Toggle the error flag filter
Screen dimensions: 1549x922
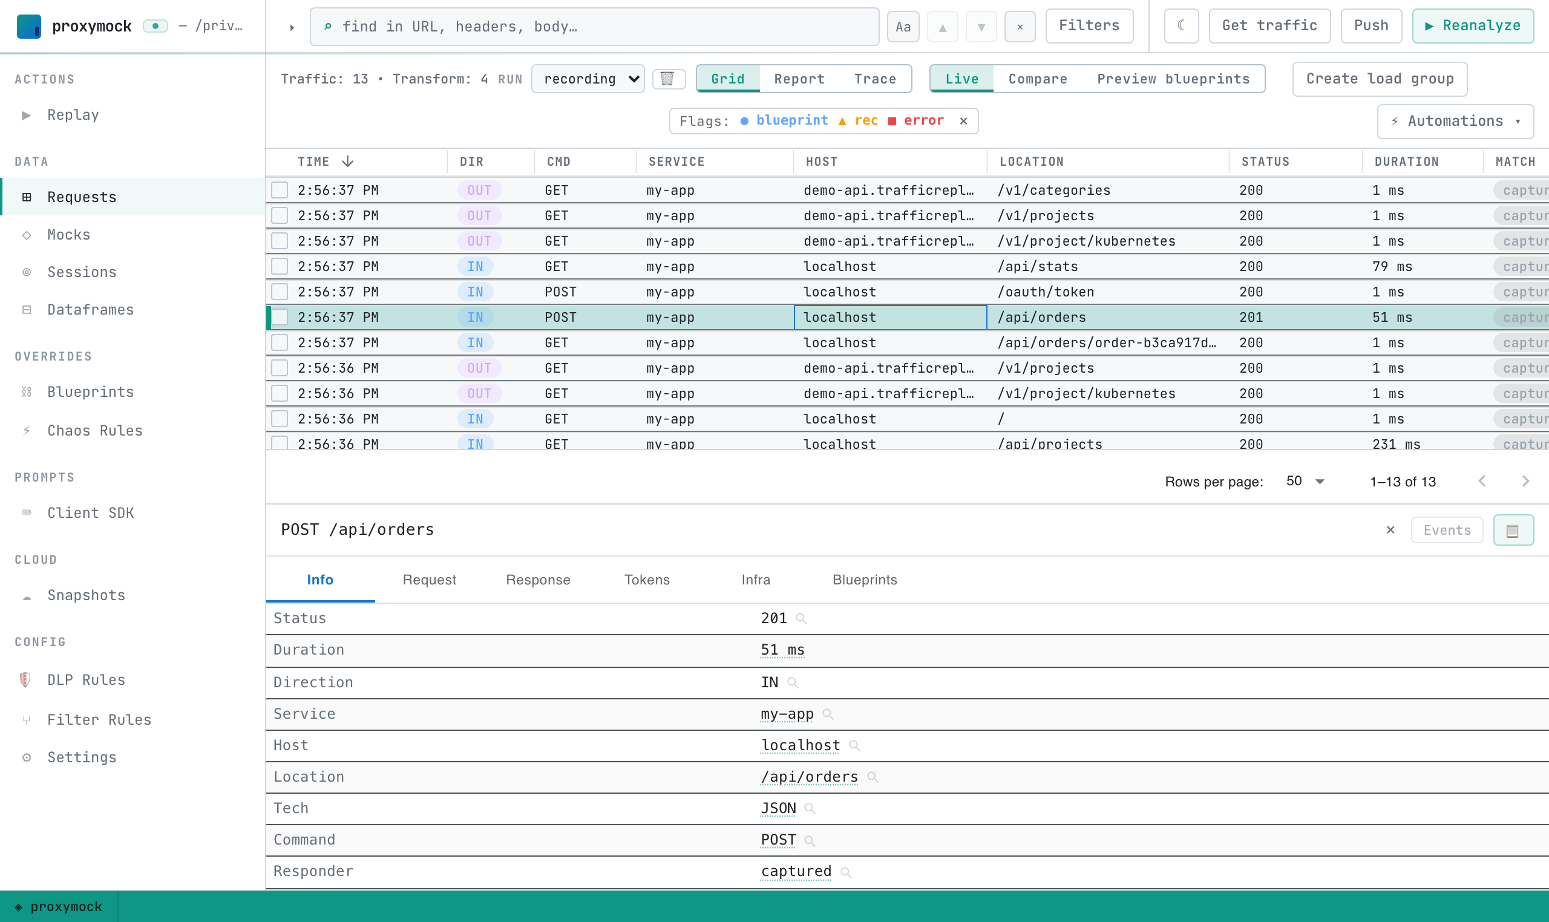click(x=916, y=120)
